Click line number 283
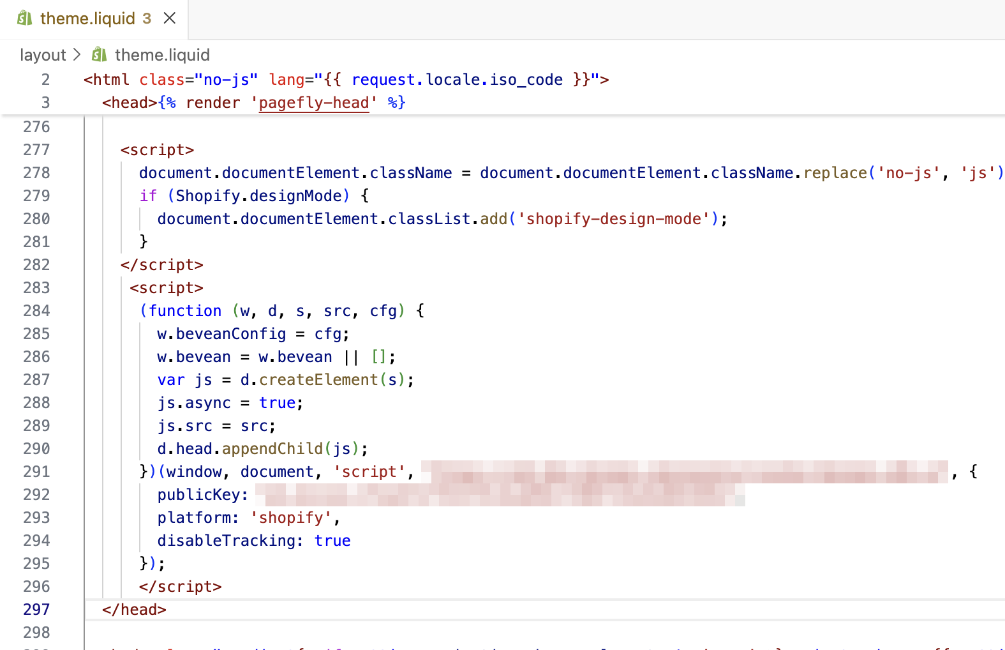The height and width of the screenshot is (650, 1005). click(x=36, y=288)
